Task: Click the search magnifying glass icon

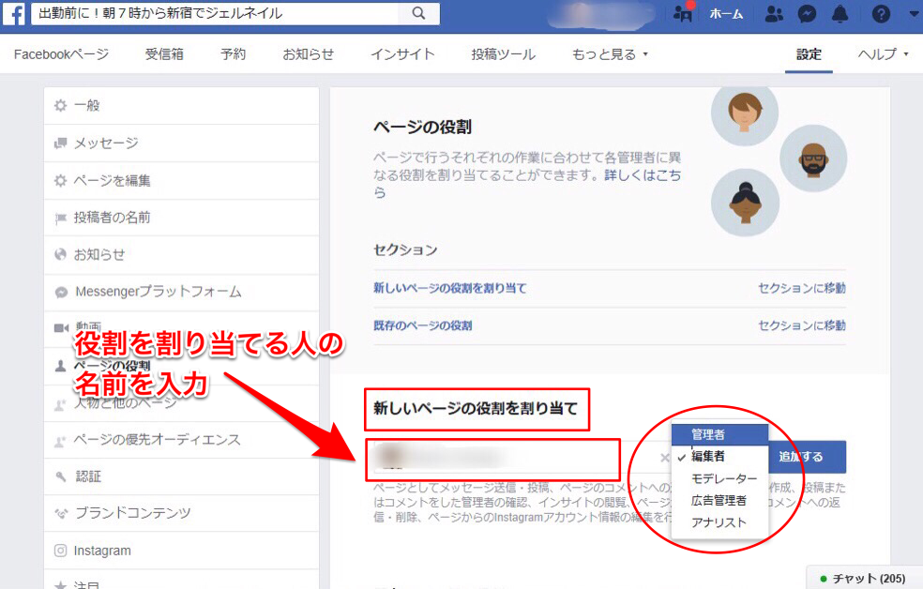Action: click(x=419, y=14)
